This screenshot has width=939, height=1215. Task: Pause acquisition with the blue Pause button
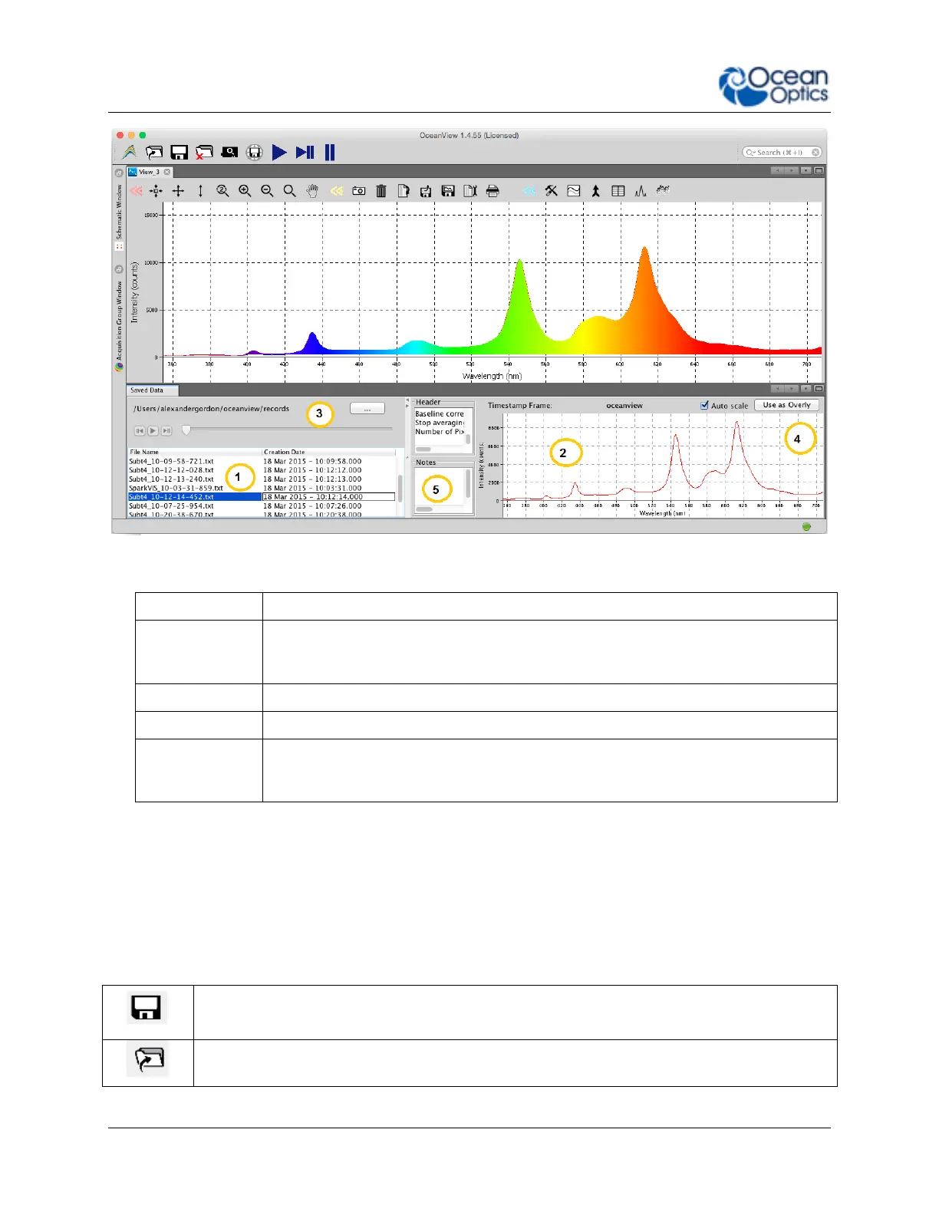click(330, 153)
